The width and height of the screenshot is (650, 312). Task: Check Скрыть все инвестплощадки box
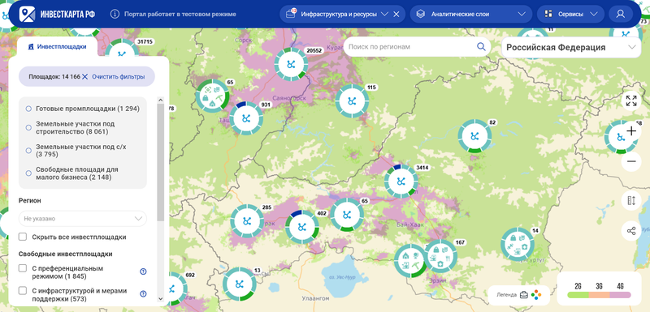(23, 237)
